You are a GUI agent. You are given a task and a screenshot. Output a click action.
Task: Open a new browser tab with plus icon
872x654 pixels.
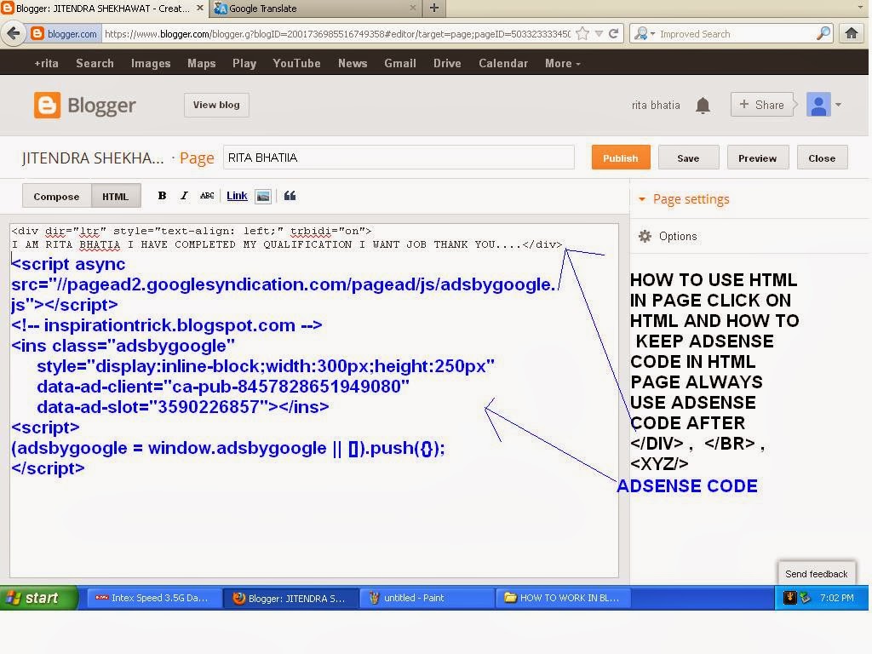click(x=434, y=8)
